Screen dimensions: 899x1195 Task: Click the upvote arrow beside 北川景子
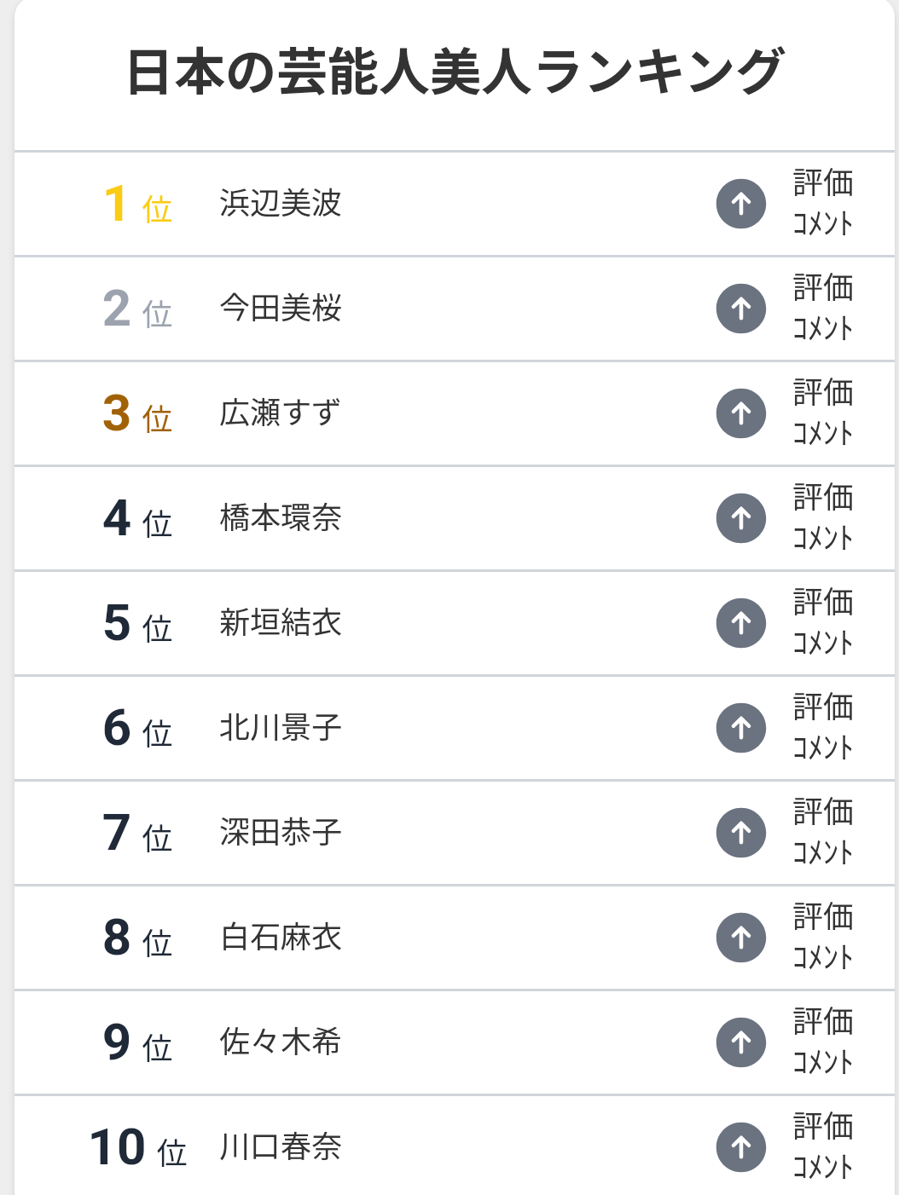[741, 728]
